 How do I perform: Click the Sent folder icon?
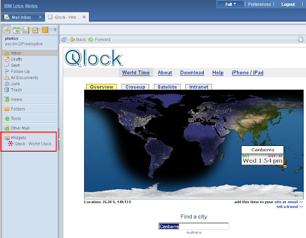[x=7, y=65]
